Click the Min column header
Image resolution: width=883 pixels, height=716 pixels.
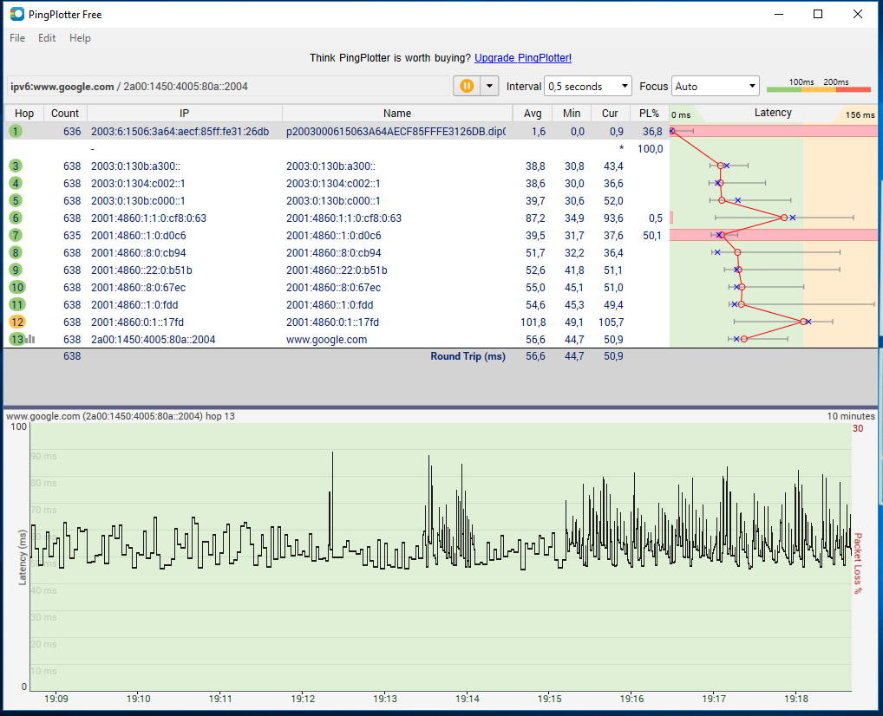(571, 114)
